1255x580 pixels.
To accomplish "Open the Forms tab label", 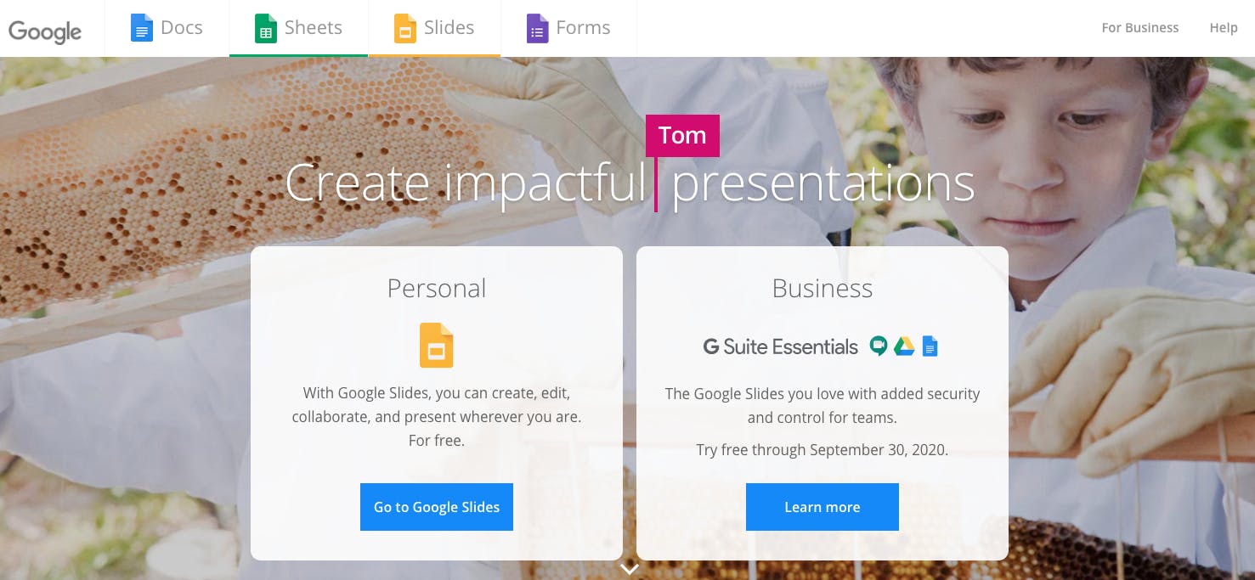I will (583, 28).
